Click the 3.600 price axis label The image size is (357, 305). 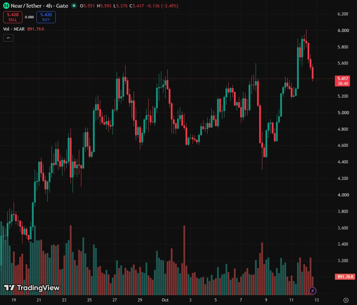coord(343,228)
